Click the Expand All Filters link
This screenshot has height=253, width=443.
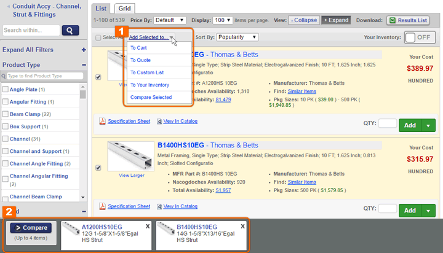pyautogui.click(x=28, y=50)
